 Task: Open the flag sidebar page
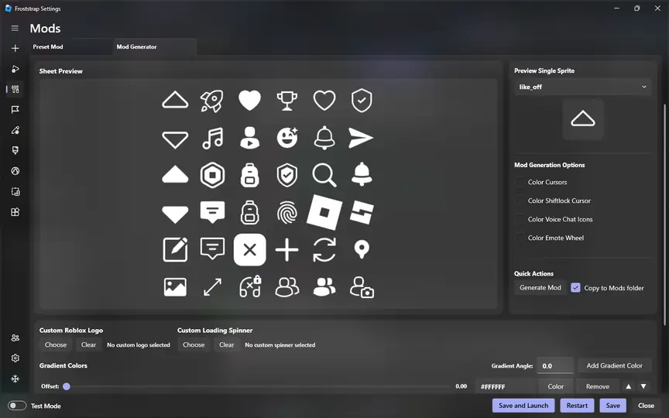(15, 110)
